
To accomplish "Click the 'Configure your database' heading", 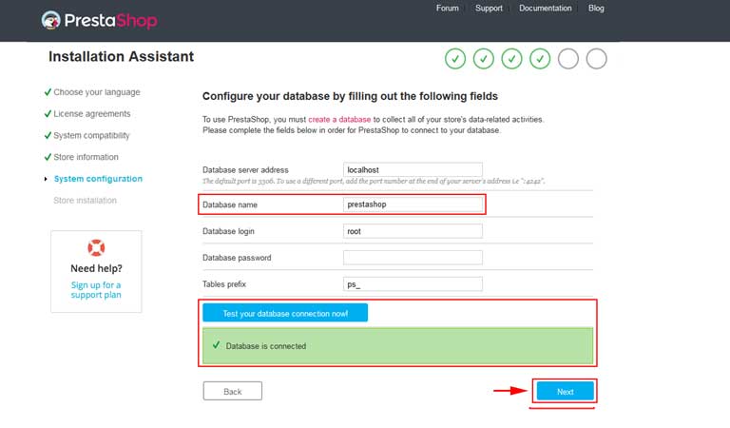I will click(x=350, y=96).
